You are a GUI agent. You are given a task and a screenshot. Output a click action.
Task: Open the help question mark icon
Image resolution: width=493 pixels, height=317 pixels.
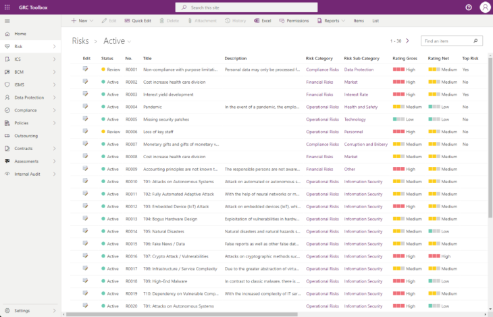[469, 7]
